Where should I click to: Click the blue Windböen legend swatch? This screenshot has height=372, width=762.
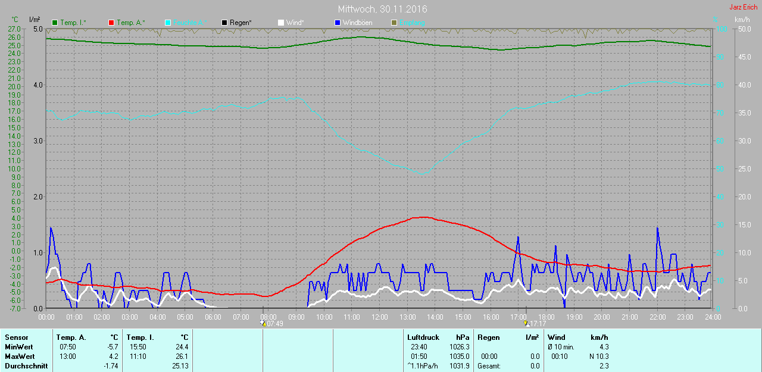pos(338,23)
